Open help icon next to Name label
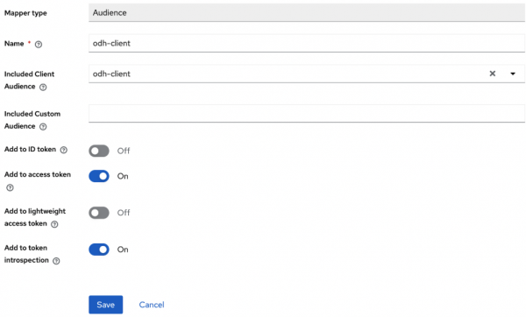This screenshot has height=317, width=526. pyautogui.click(x=39, y=45)
